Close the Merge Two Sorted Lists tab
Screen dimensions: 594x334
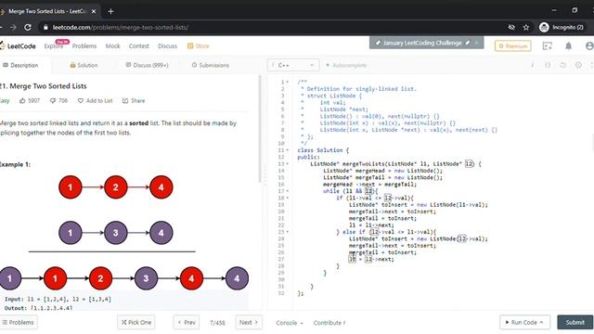(x=94, y=11)
